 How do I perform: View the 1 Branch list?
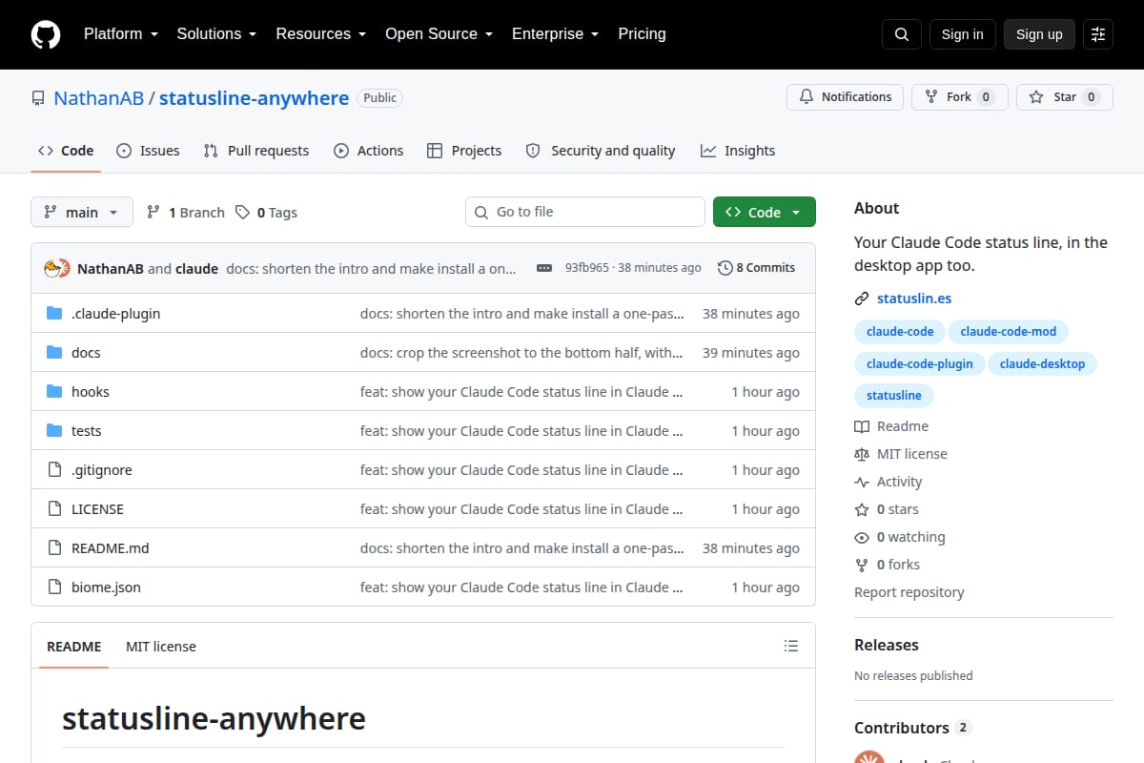pos(185,212)
